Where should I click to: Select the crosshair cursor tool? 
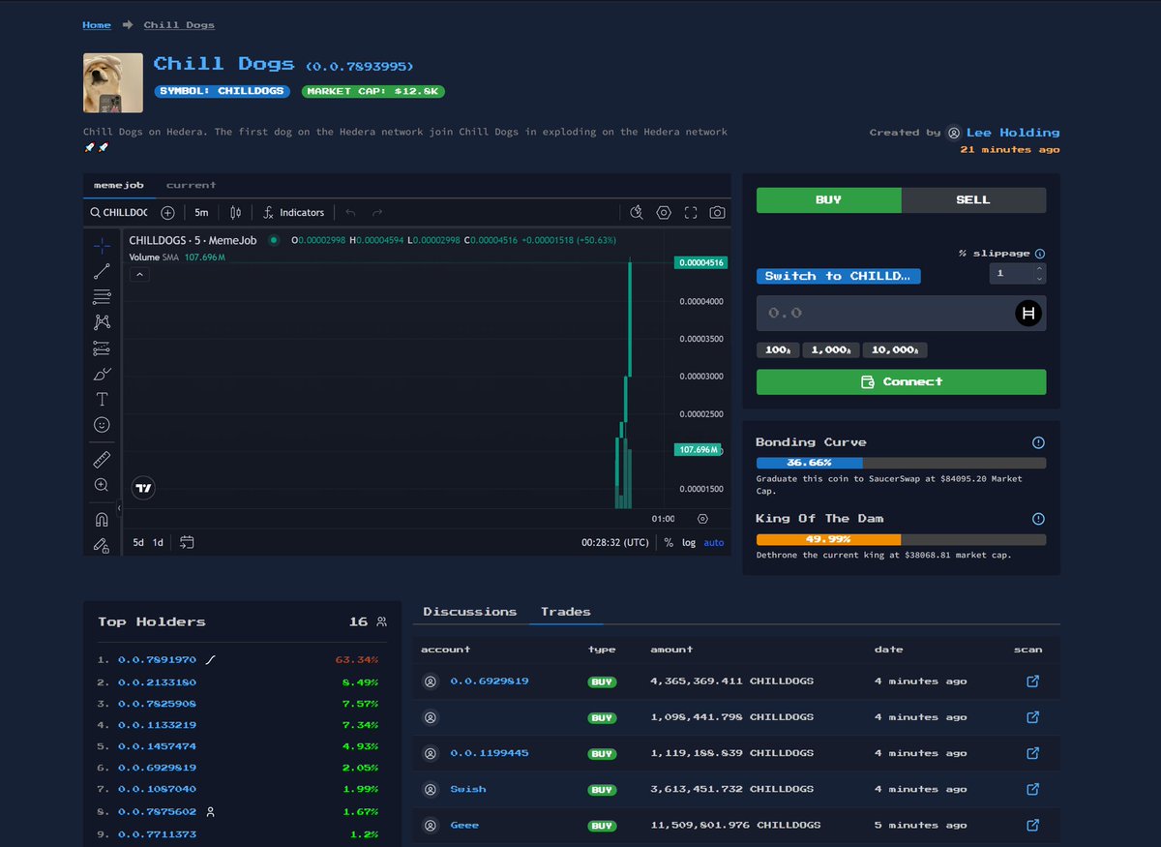102,246
